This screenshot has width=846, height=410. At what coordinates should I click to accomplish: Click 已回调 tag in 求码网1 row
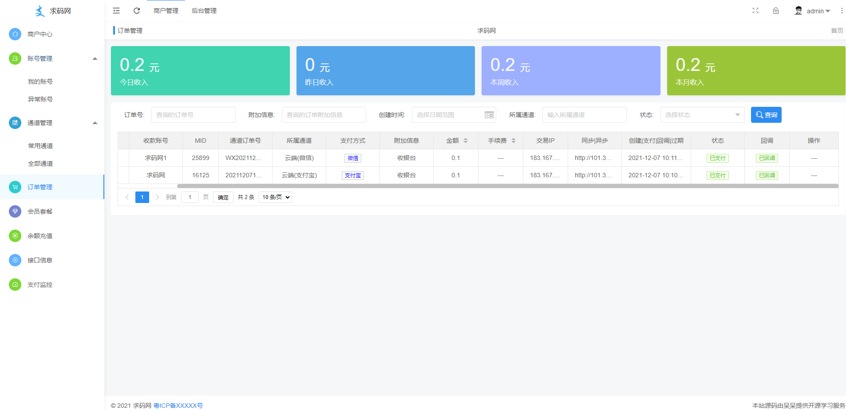(767, 158)
